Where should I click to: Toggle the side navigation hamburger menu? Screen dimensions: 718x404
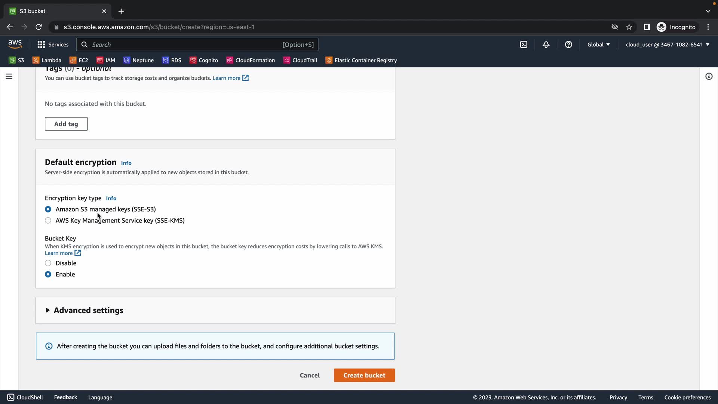(9, 76)
